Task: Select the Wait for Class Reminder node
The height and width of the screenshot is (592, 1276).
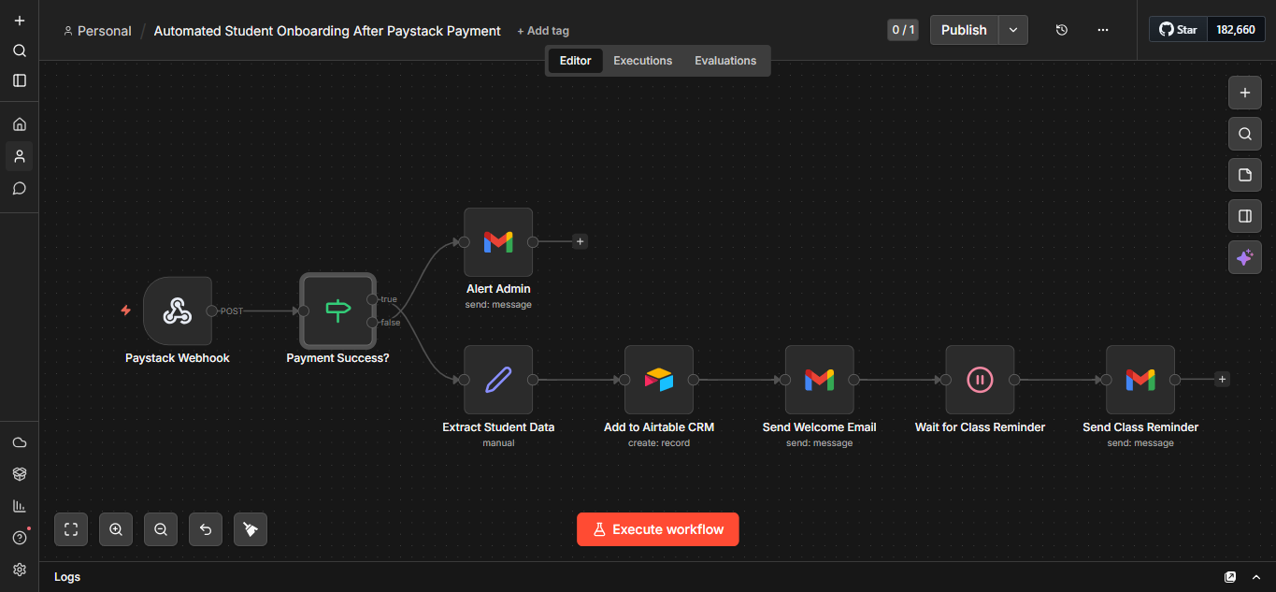Action: 980,380
